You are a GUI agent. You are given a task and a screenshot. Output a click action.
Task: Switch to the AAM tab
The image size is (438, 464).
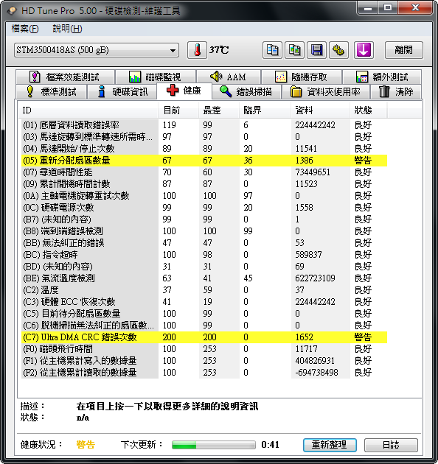(229, 77)
